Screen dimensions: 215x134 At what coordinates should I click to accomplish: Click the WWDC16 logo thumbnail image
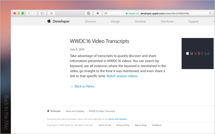[x=198, y=53]
